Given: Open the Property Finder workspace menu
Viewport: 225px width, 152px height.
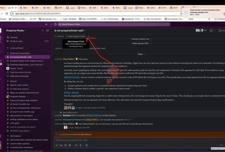Looking at the screenshot, I should pyautogui.click(x=16, y=31).
